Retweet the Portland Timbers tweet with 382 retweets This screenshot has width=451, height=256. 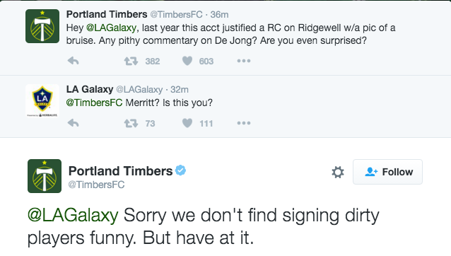click(x=131, y=61)
